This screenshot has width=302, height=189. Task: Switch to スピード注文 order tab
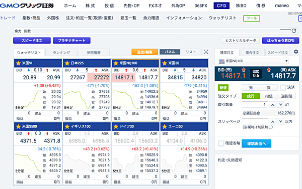click(278, 53)
